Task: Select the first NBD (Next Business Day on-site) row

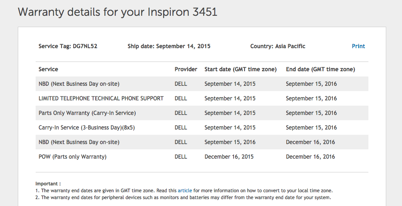Action: (x=202, y=84)
